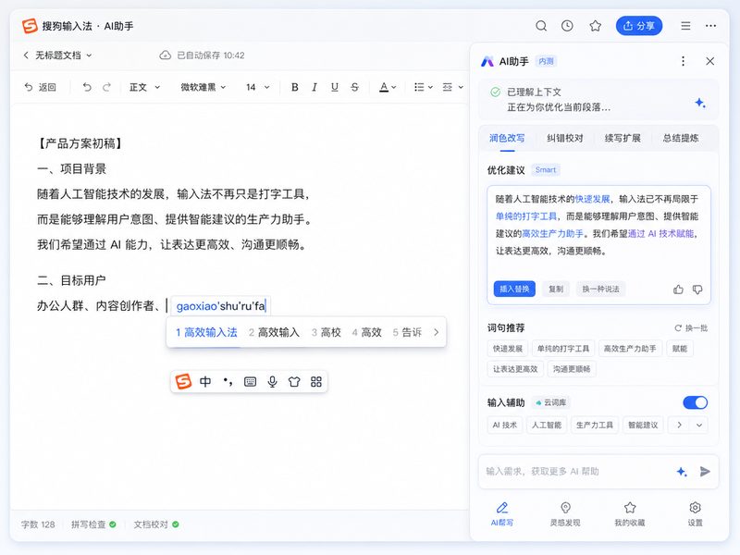
Task: Click the 换一种说法 button
Action: coord(600,289)
